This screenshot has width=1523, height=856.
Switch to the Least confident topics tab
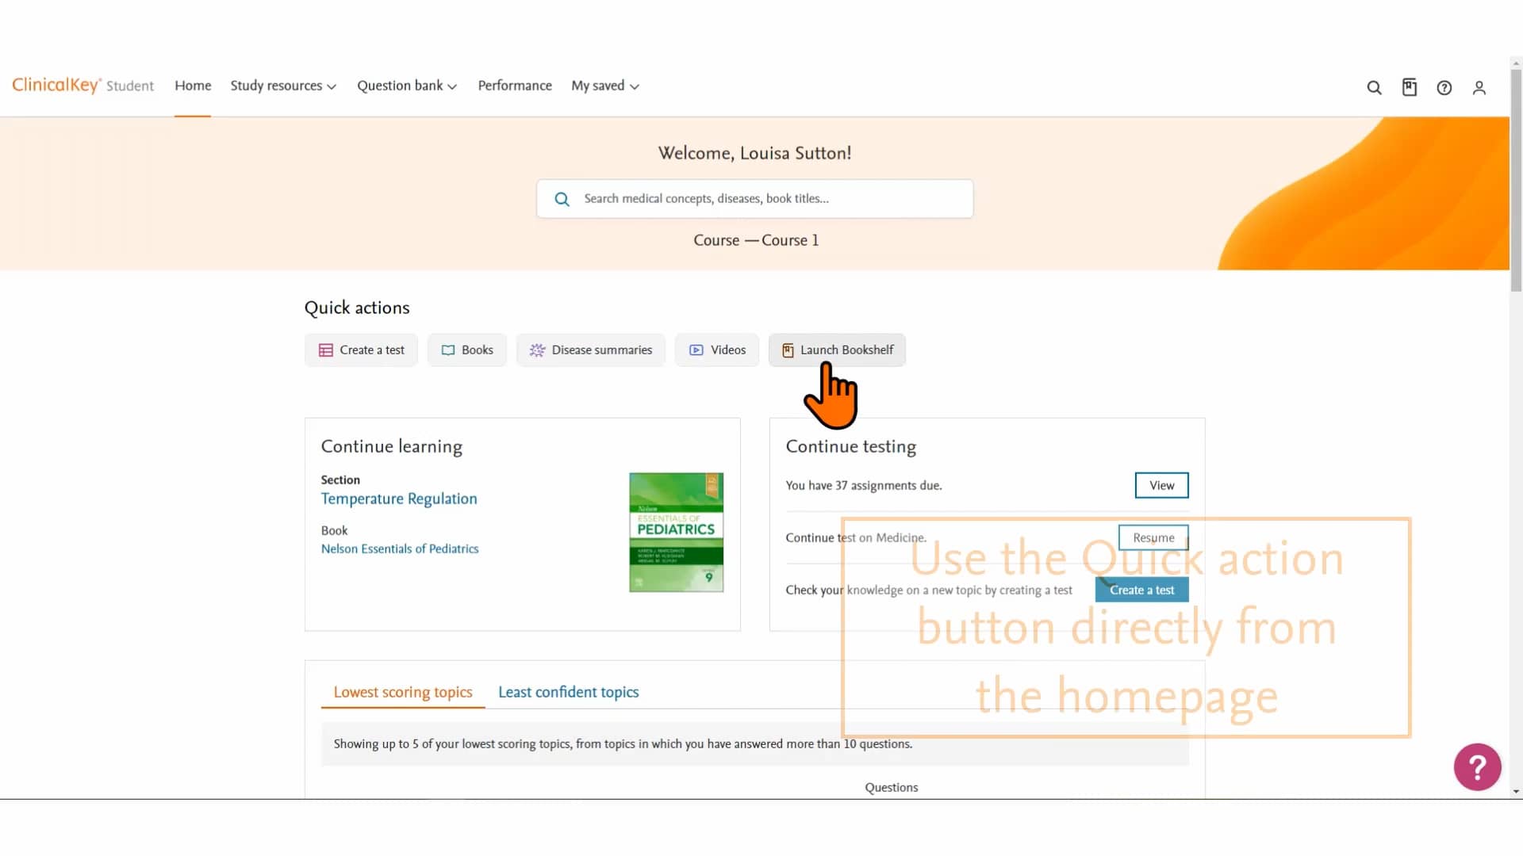tap(568, 691)
